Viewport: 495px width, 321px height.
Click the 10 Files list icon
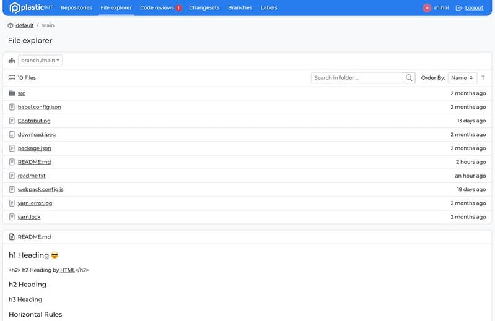pos(12,78)
